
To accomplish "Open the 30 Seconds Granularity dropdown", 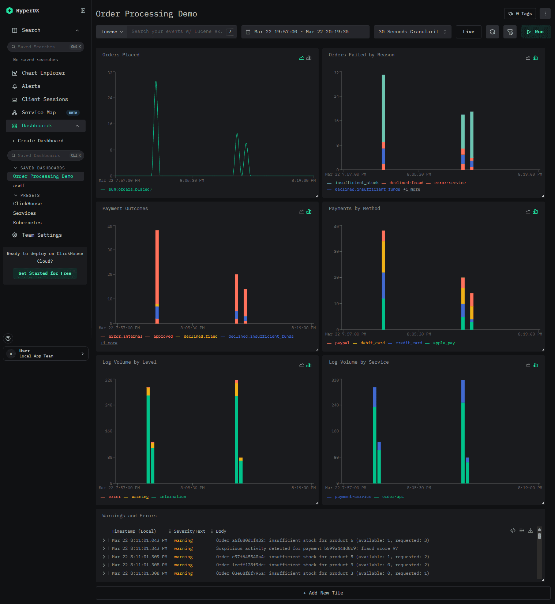I will click(x=413, y=32).
